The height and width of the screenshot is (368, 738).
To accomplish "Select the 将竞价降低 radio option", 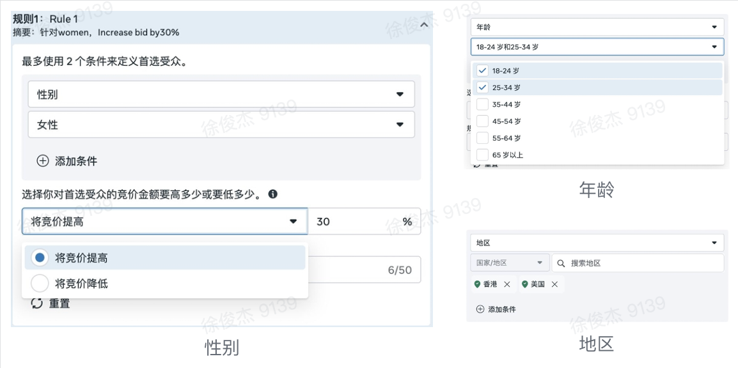I will [40, 283].
